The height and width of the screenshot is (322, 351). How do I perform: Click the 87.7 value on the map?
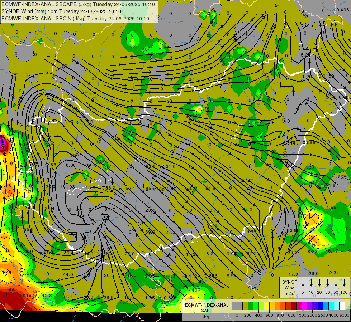pos(110,210)
